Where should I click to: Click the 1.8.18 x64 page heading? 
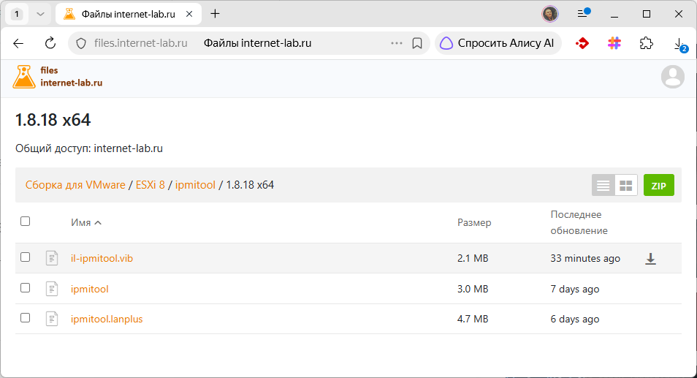tap(53, 120)
